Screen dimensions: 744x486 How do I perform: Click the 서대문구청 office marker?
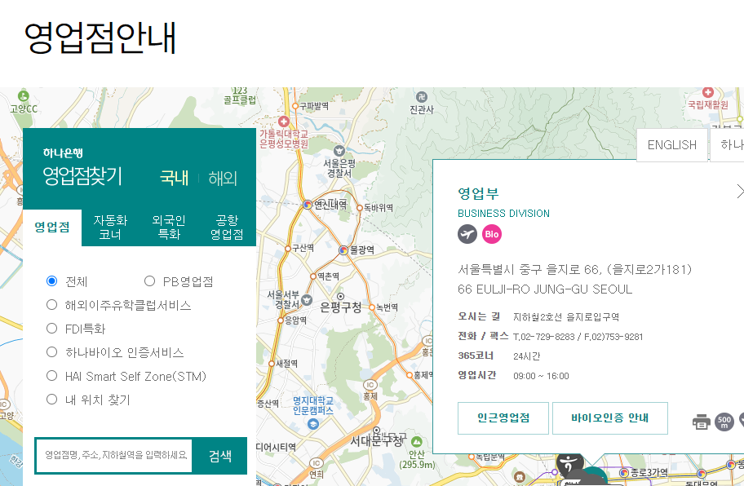(x=376, y=431)
